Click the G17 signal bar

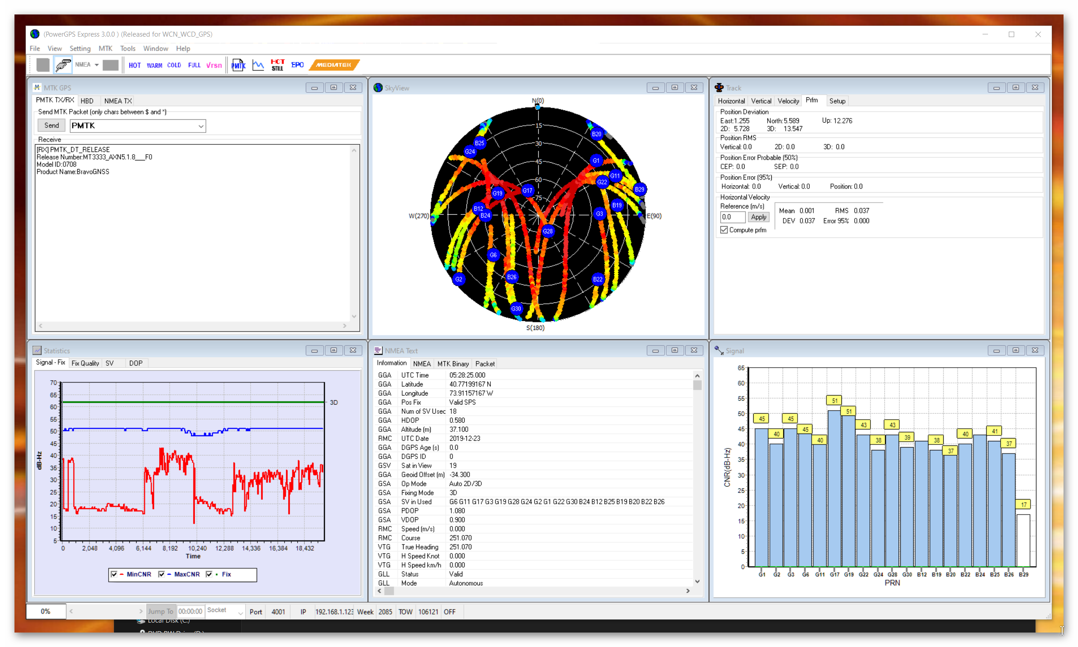pos(834,488)
